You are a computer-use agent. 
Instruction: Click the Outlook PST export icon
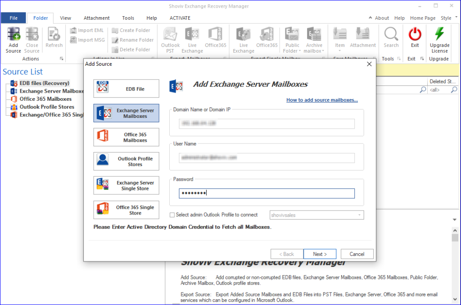click(x=170, y=40)
